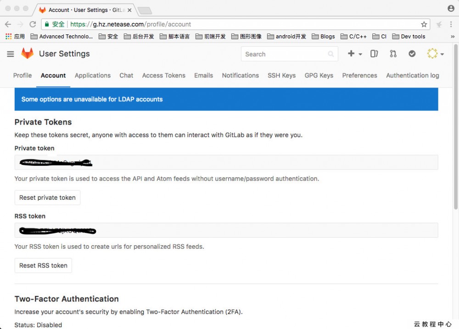Click the merge requests icon in top bar
Screen dimensions: 459x329
tap(393, 54)
